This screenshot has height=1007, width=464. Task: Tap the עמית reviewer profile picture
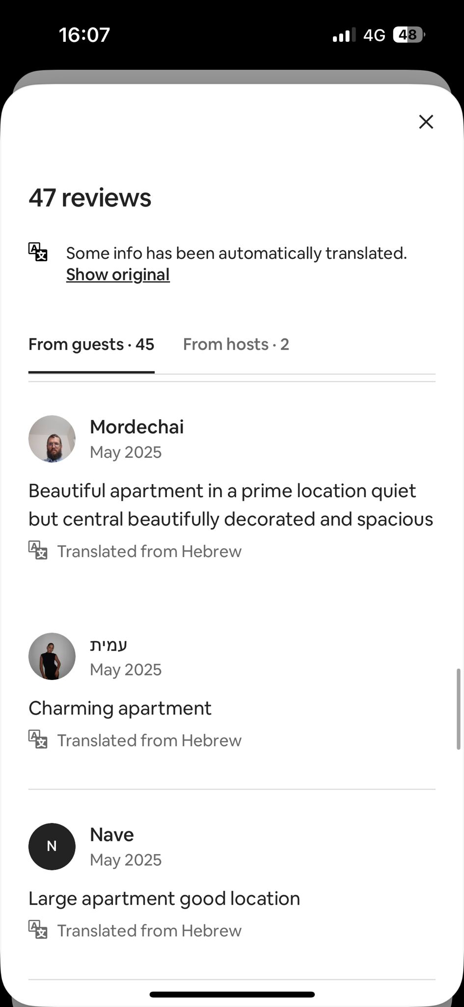(x=52, y=656)
